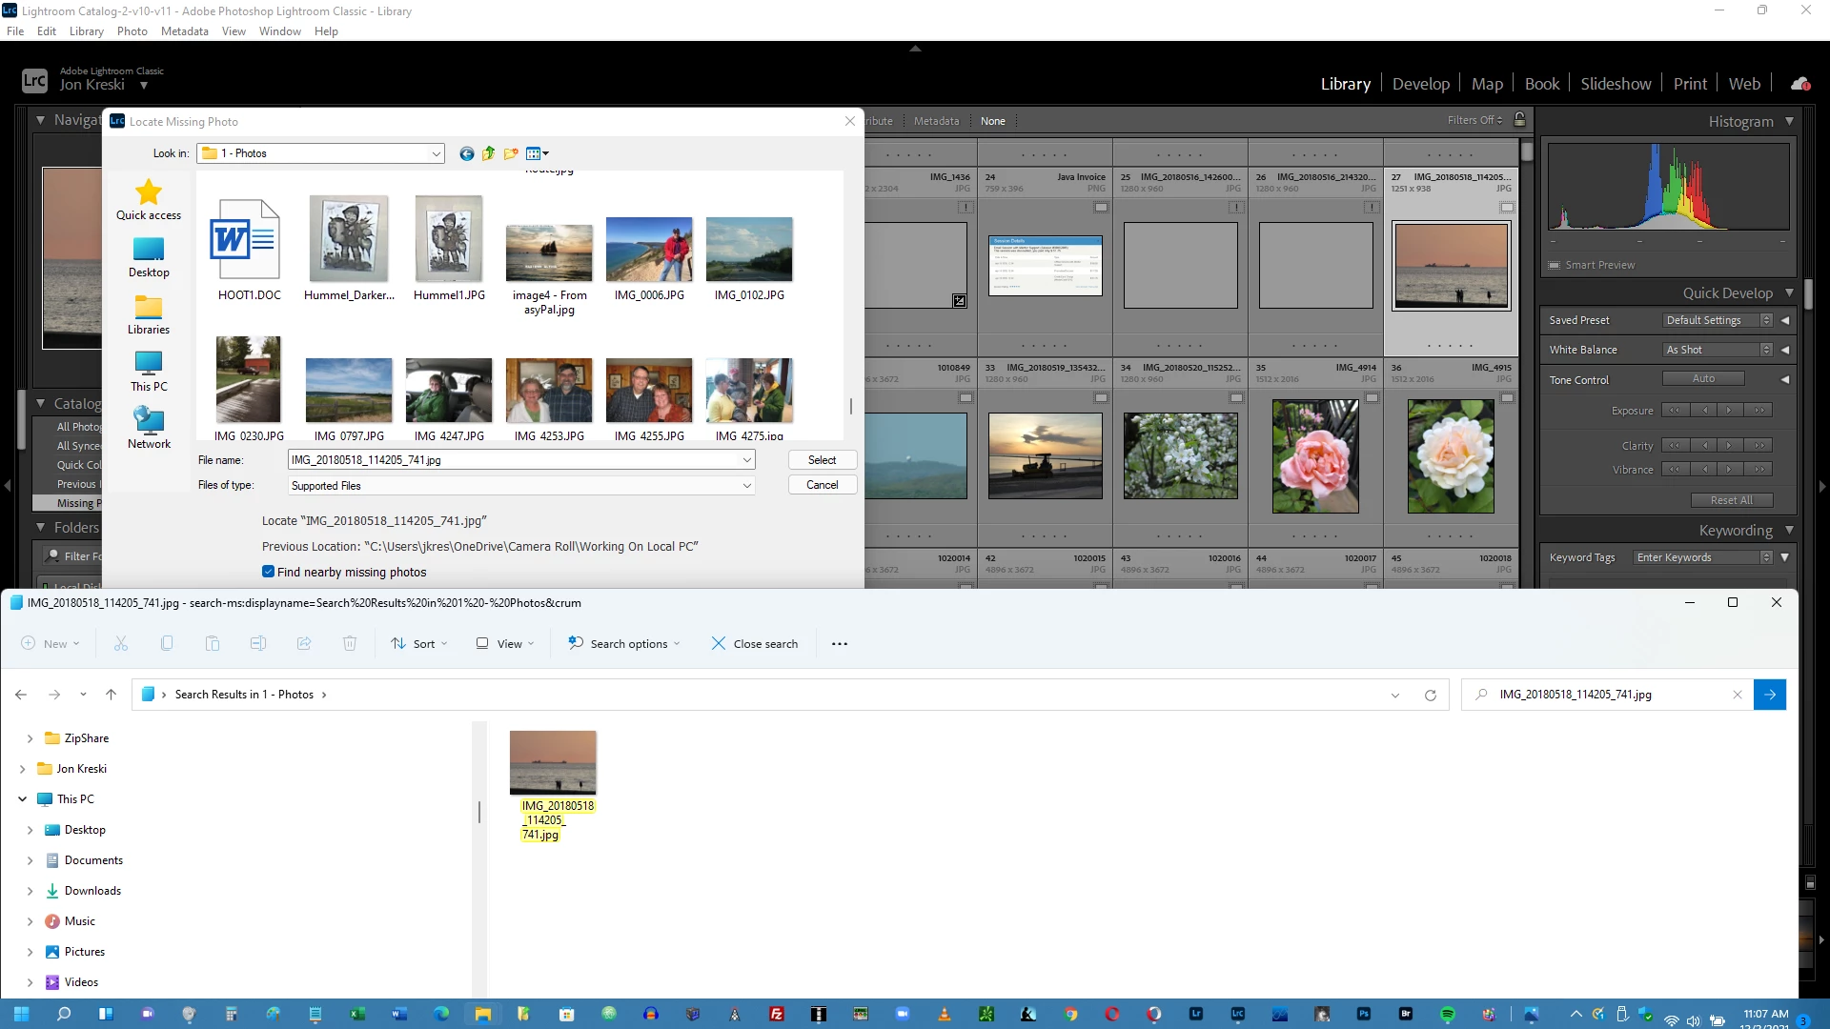Open the Files of type dropdown

[746, 485]
